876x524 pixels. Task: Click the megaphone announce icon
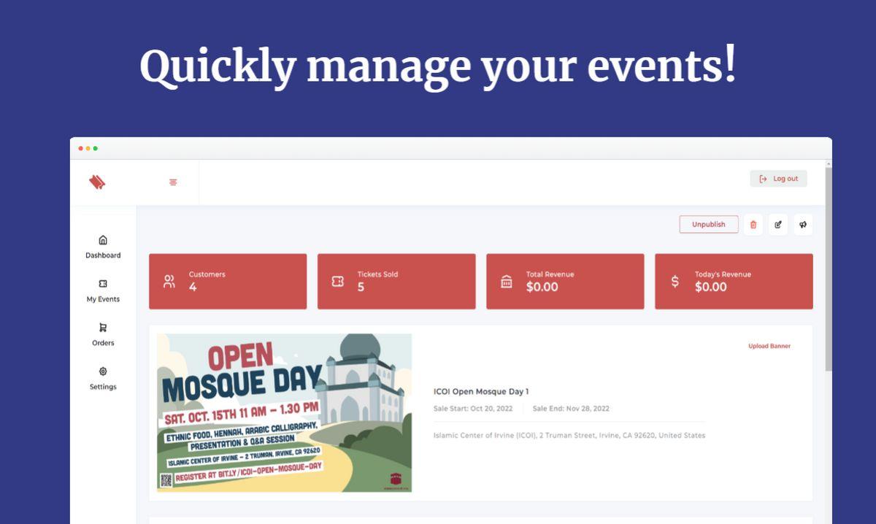click(803, 225)
